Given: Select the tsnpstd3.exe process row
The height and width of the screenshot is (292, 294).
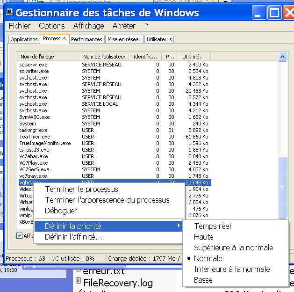Looking at the screenshot, I should click(115, 150).
